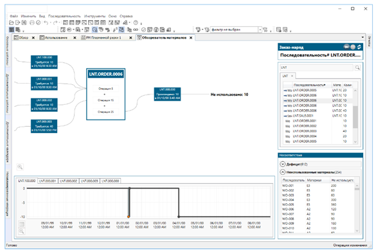Click the 'Не использовано: 10' label
Image resolution: width=383 pixels, height=252 pixels.
tap(229, 94)
